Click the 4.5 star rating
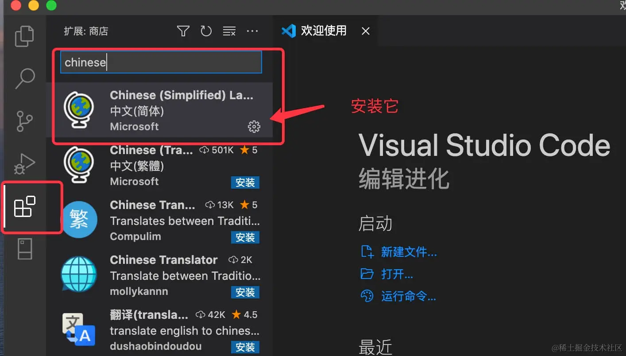 point(245,315)
